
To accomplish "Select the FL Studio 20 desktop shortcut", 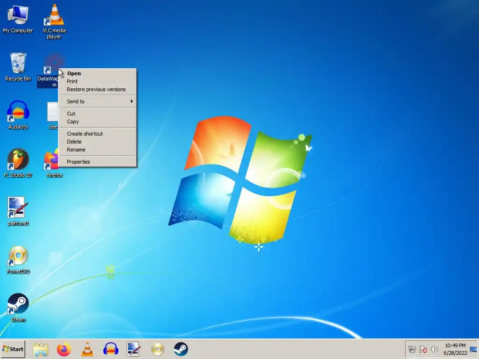I will [18, 163].
